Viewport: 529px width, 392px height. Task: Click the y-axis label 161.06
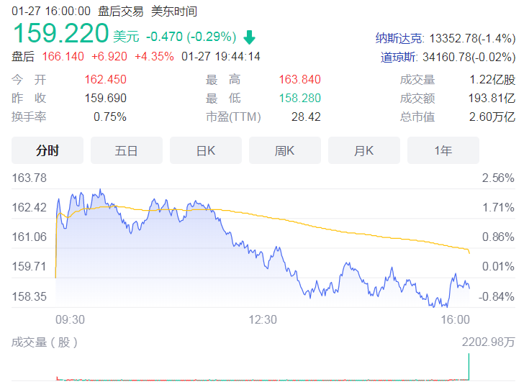pos(29,237)
